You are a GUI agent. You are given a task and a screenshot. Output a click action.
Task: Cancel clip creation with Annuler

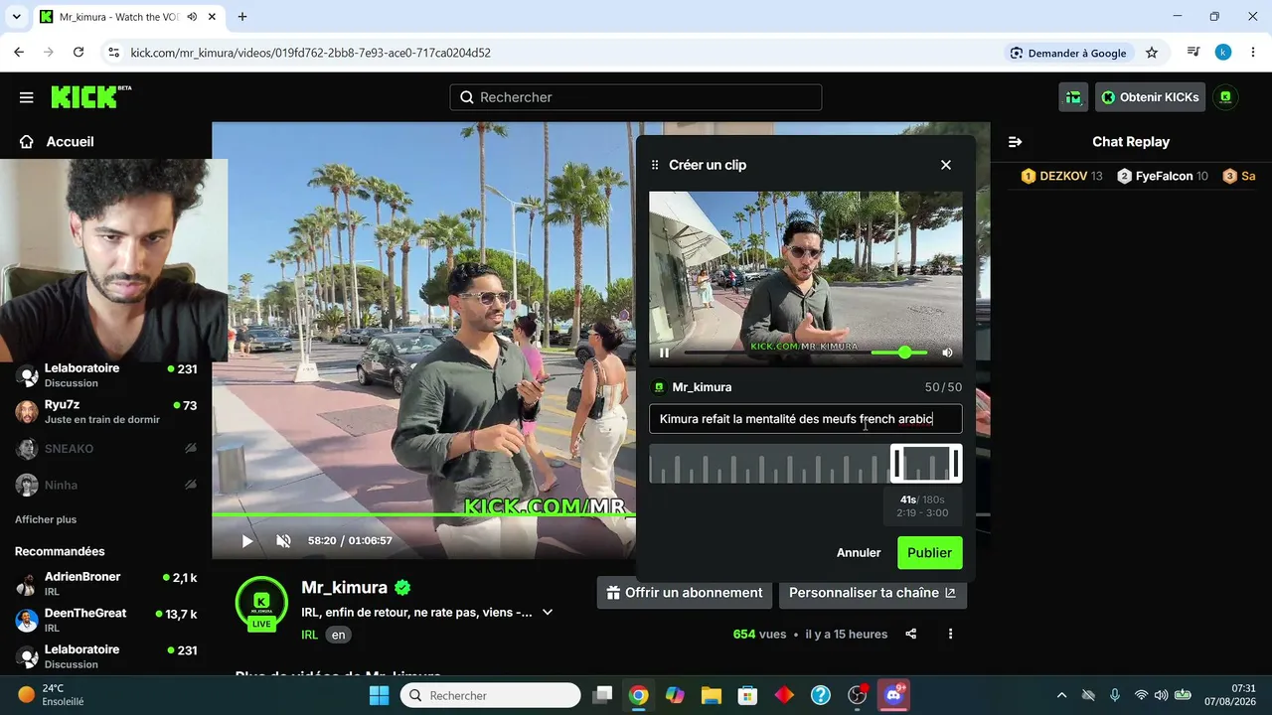tap(859, 553)
